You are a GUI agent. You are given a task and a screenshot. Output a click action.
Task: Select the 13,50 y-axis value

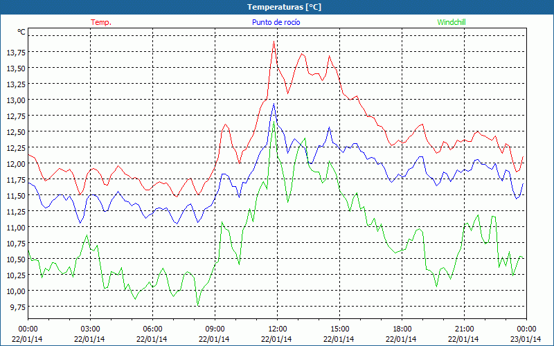pyautogui.click(x=16, y=68)
